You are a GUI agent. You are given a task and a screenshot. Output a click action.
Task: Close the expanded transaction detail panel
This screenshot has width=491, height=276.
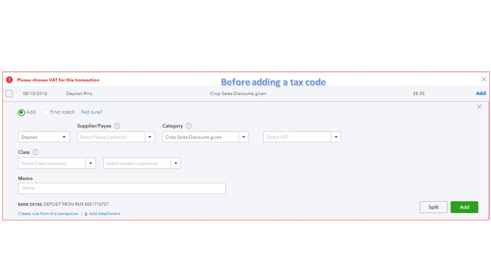tap(479, 107)
